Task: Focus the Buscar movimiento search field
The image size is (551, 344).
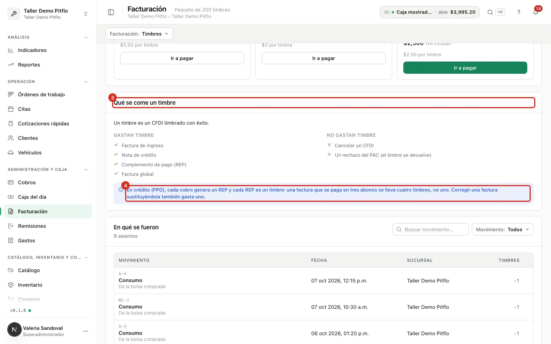Action: (430, 229)
